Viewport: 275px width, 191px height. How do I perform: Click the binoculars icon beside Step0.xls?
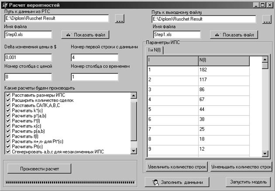click(69, 35)
